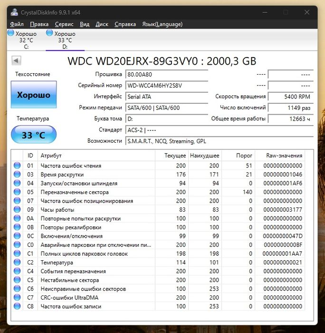Select row Частота ошибок чтения
This screenshot has width=325, height=333.
pyautogui.click(x=158, y=166)
